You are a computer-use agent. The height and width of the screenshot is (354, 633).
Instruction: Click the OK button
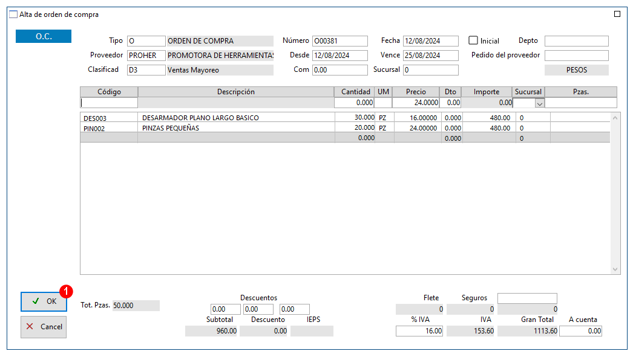click(44, 301)
